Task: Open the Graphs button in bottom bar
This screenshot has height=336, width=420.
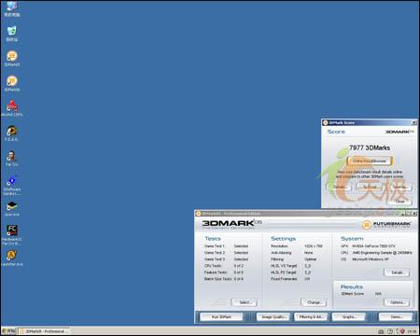Action: click(349, 316)
